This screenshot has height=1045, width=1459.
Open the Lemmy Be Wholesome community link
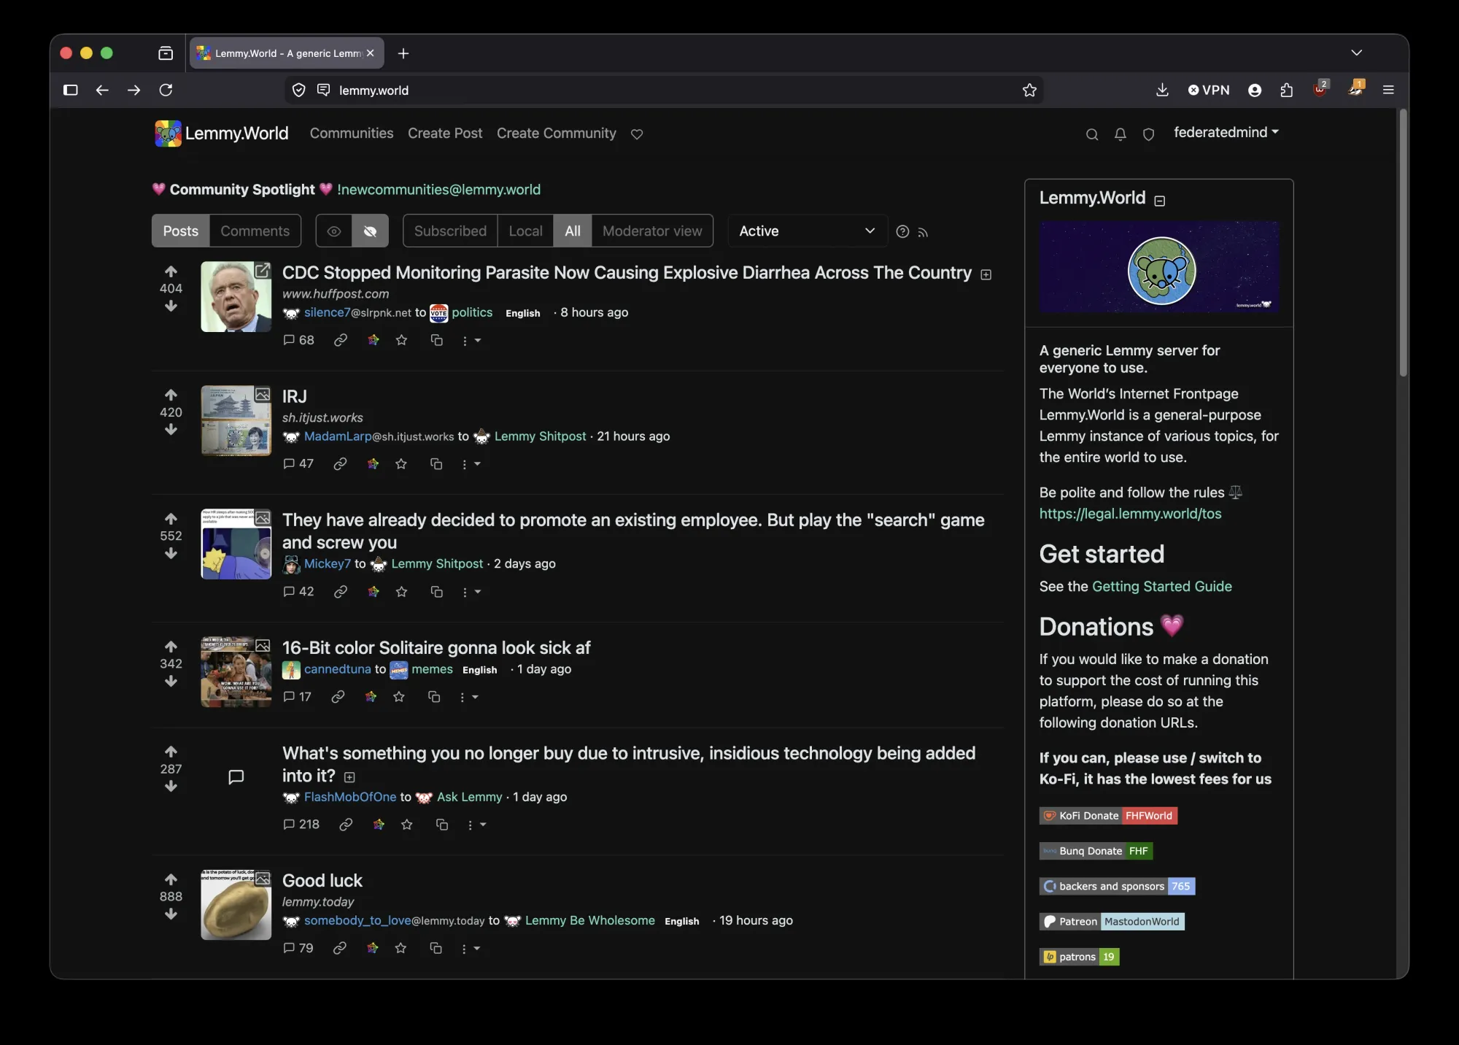(x=589, y=921)
